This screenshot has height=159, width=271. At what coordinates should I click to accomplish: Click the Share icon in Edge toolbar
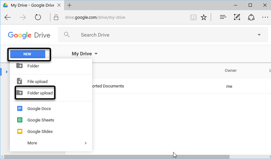tap(251, 17)
